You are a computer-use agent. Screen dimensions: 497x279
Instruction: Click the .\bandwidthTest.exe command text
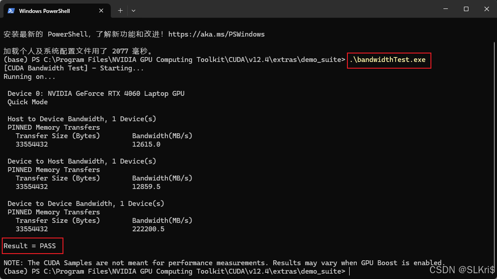[x=388, y=60]
